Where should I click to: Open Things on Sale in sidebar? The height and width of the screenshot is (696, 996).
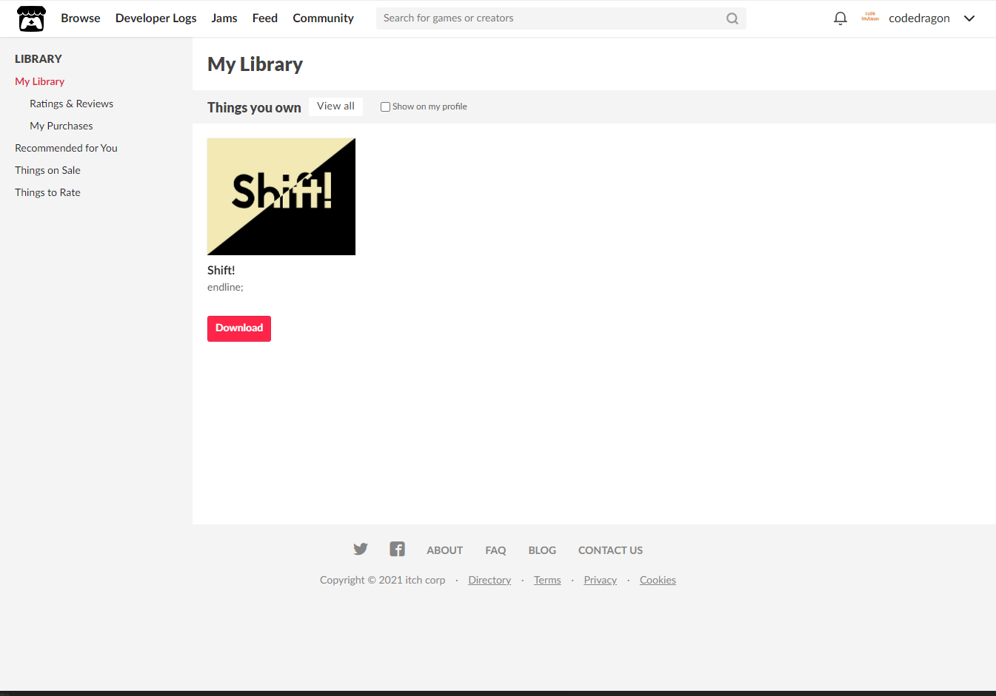(48, 170)
